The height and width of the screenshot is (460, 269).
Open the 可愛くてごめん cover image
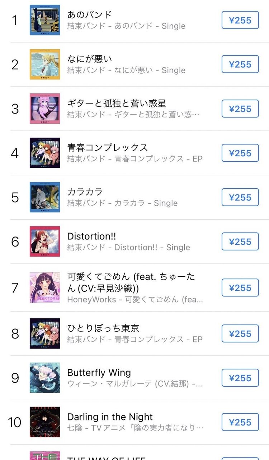pyautogui.click(x=45, y=287)
